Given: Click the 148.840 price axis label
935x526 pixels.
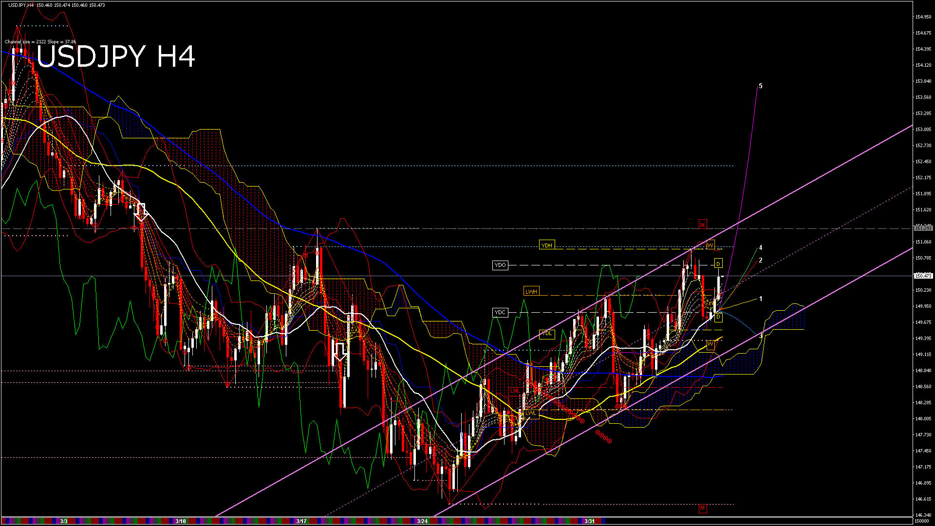Looking at the screenshot, I should point(923,371).
